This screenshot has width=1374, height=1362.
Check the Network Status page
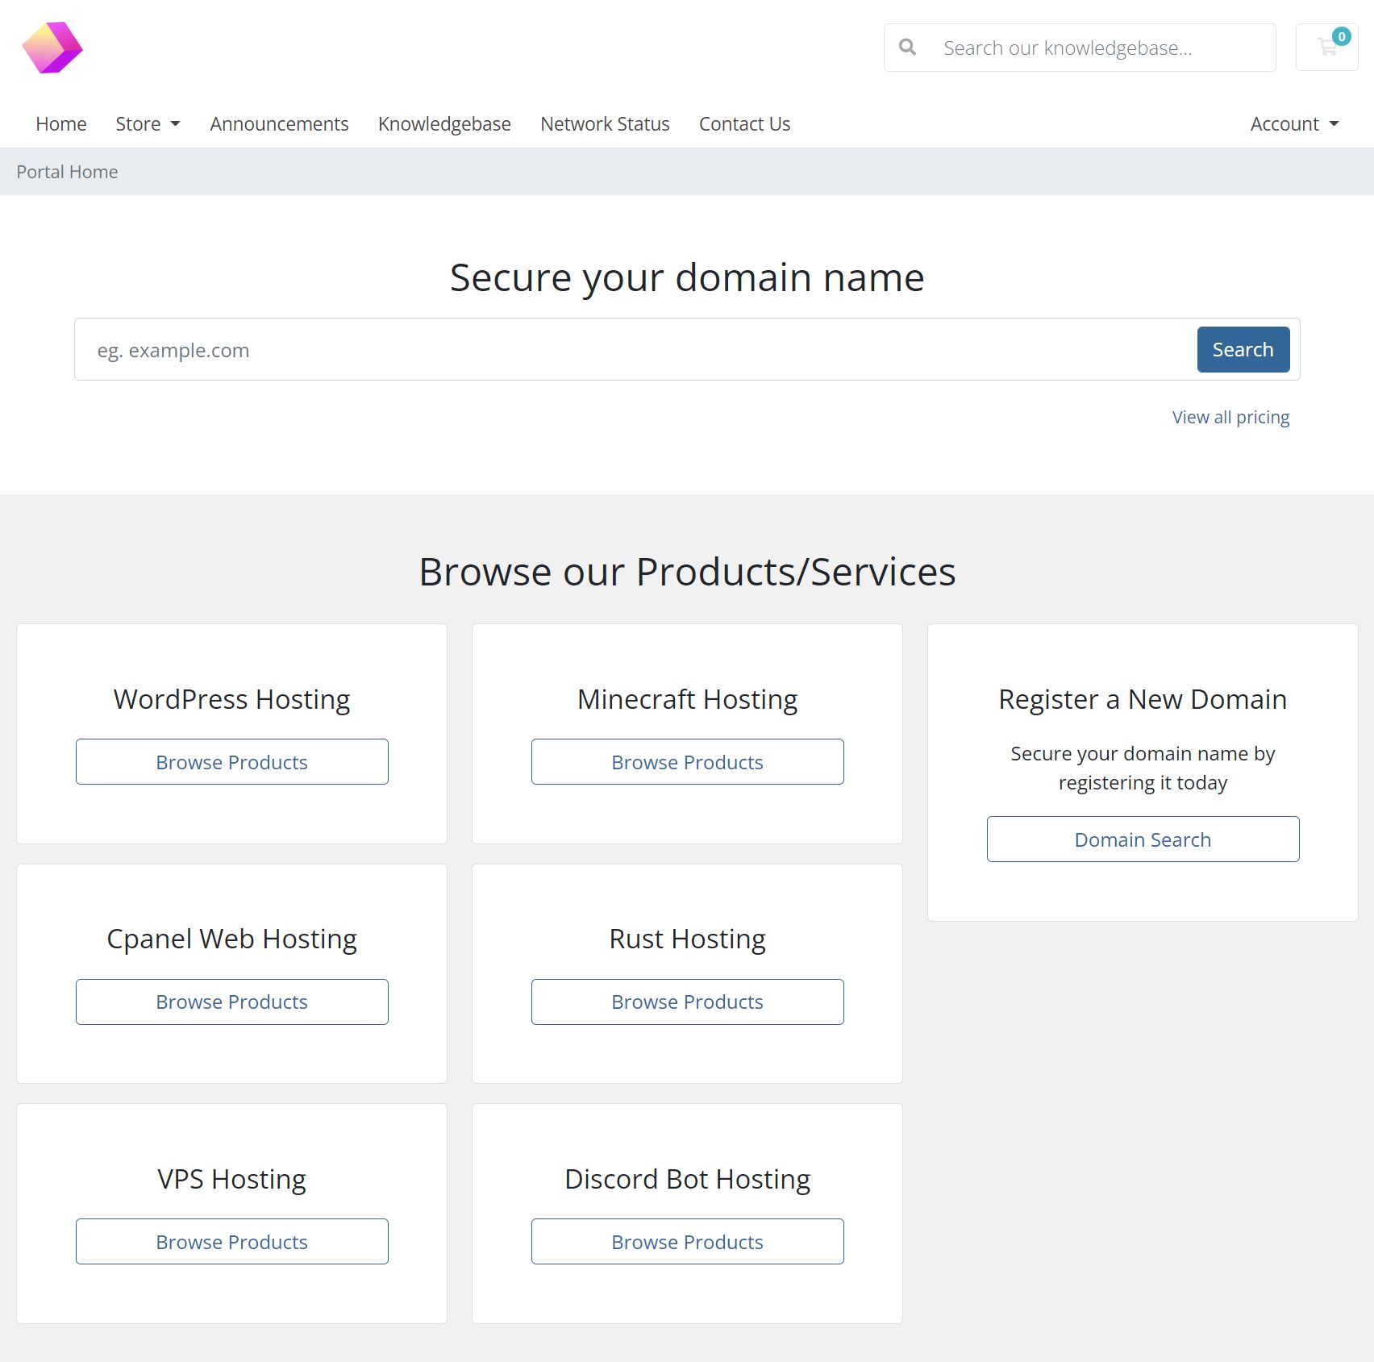pyautogui.click(x=605, y=123)
